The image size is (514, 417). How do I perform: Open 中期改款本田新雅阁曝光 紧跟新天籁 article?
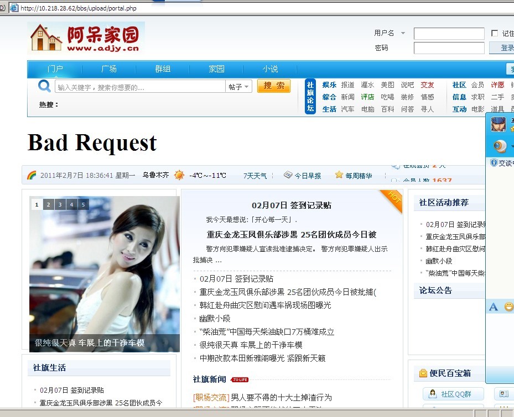pos(262,358)
